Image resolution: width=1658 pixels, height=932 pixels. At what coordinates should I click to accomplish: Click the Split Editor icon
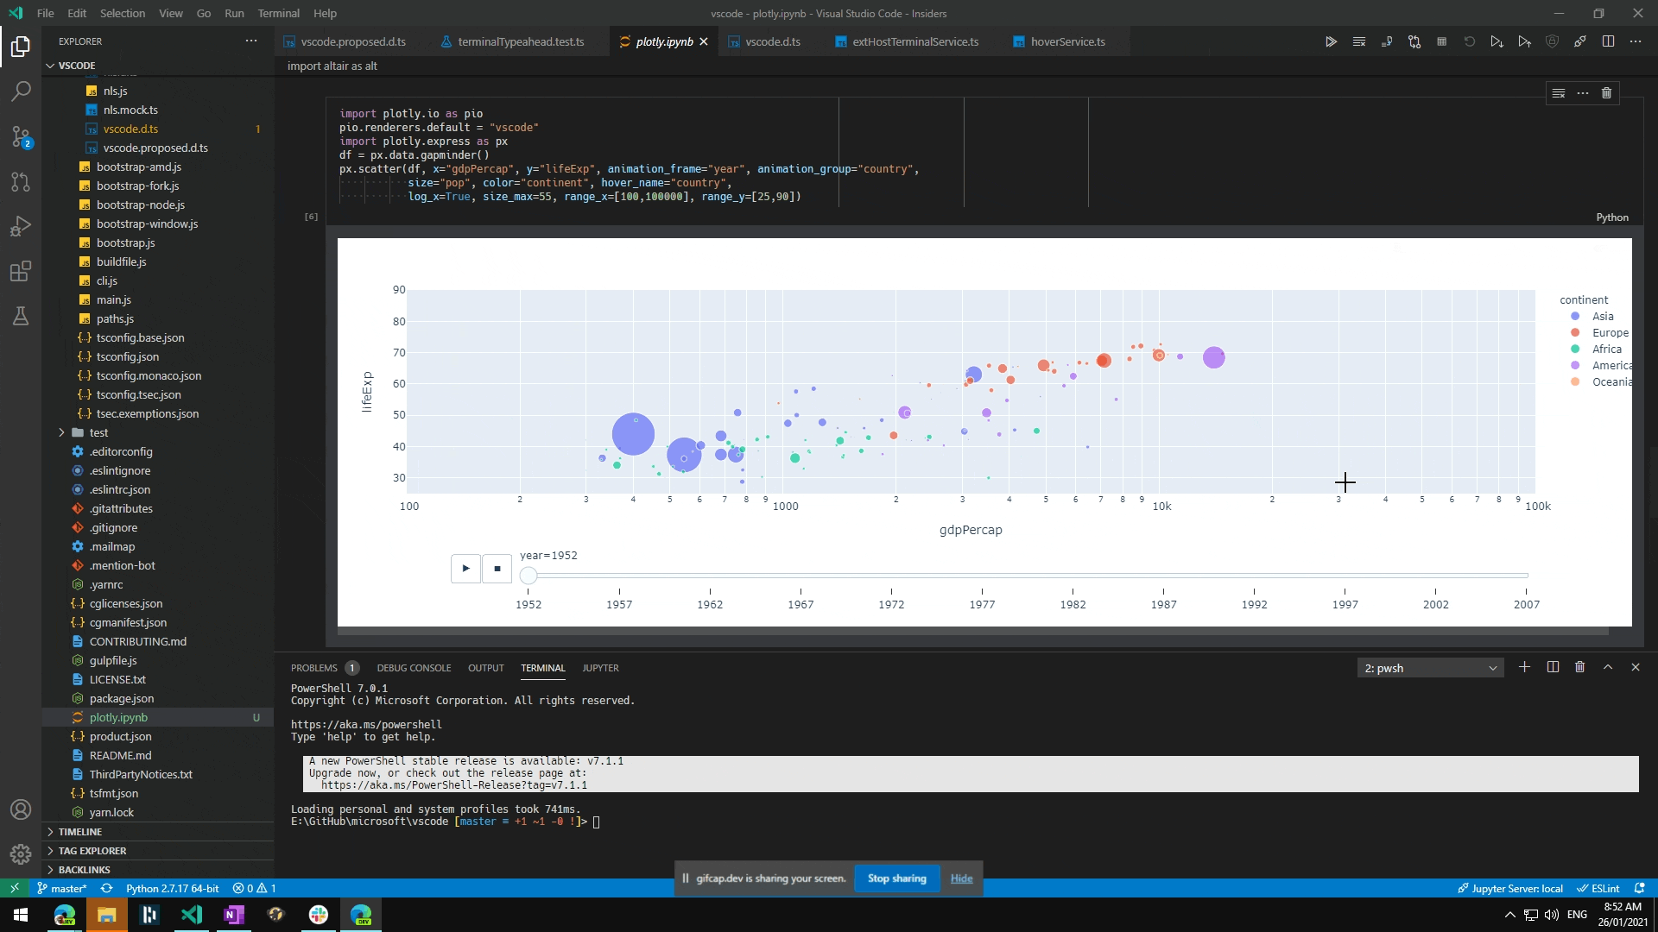[x=1608, y=41]
